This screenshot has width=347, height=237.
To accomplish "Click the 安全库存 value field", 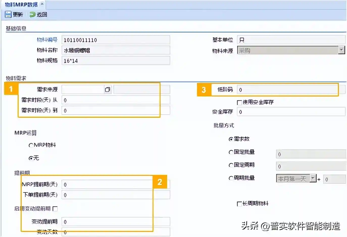I will click(x=291, y=112).
